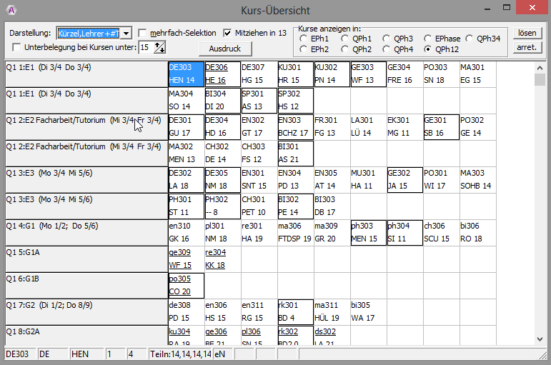Maximize the Kurs-Übersicht window
Viewport: 551px width, 365px height.
[507, 8]
